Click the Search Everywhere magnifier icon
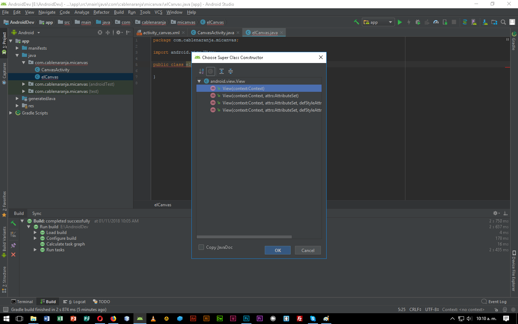518x324 pixels. pyautogui.click(x=503, y=22)
